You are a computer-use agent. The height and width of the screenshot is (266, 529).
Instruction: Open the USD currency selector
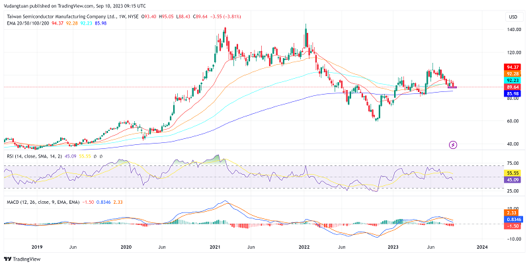(511, 17)
